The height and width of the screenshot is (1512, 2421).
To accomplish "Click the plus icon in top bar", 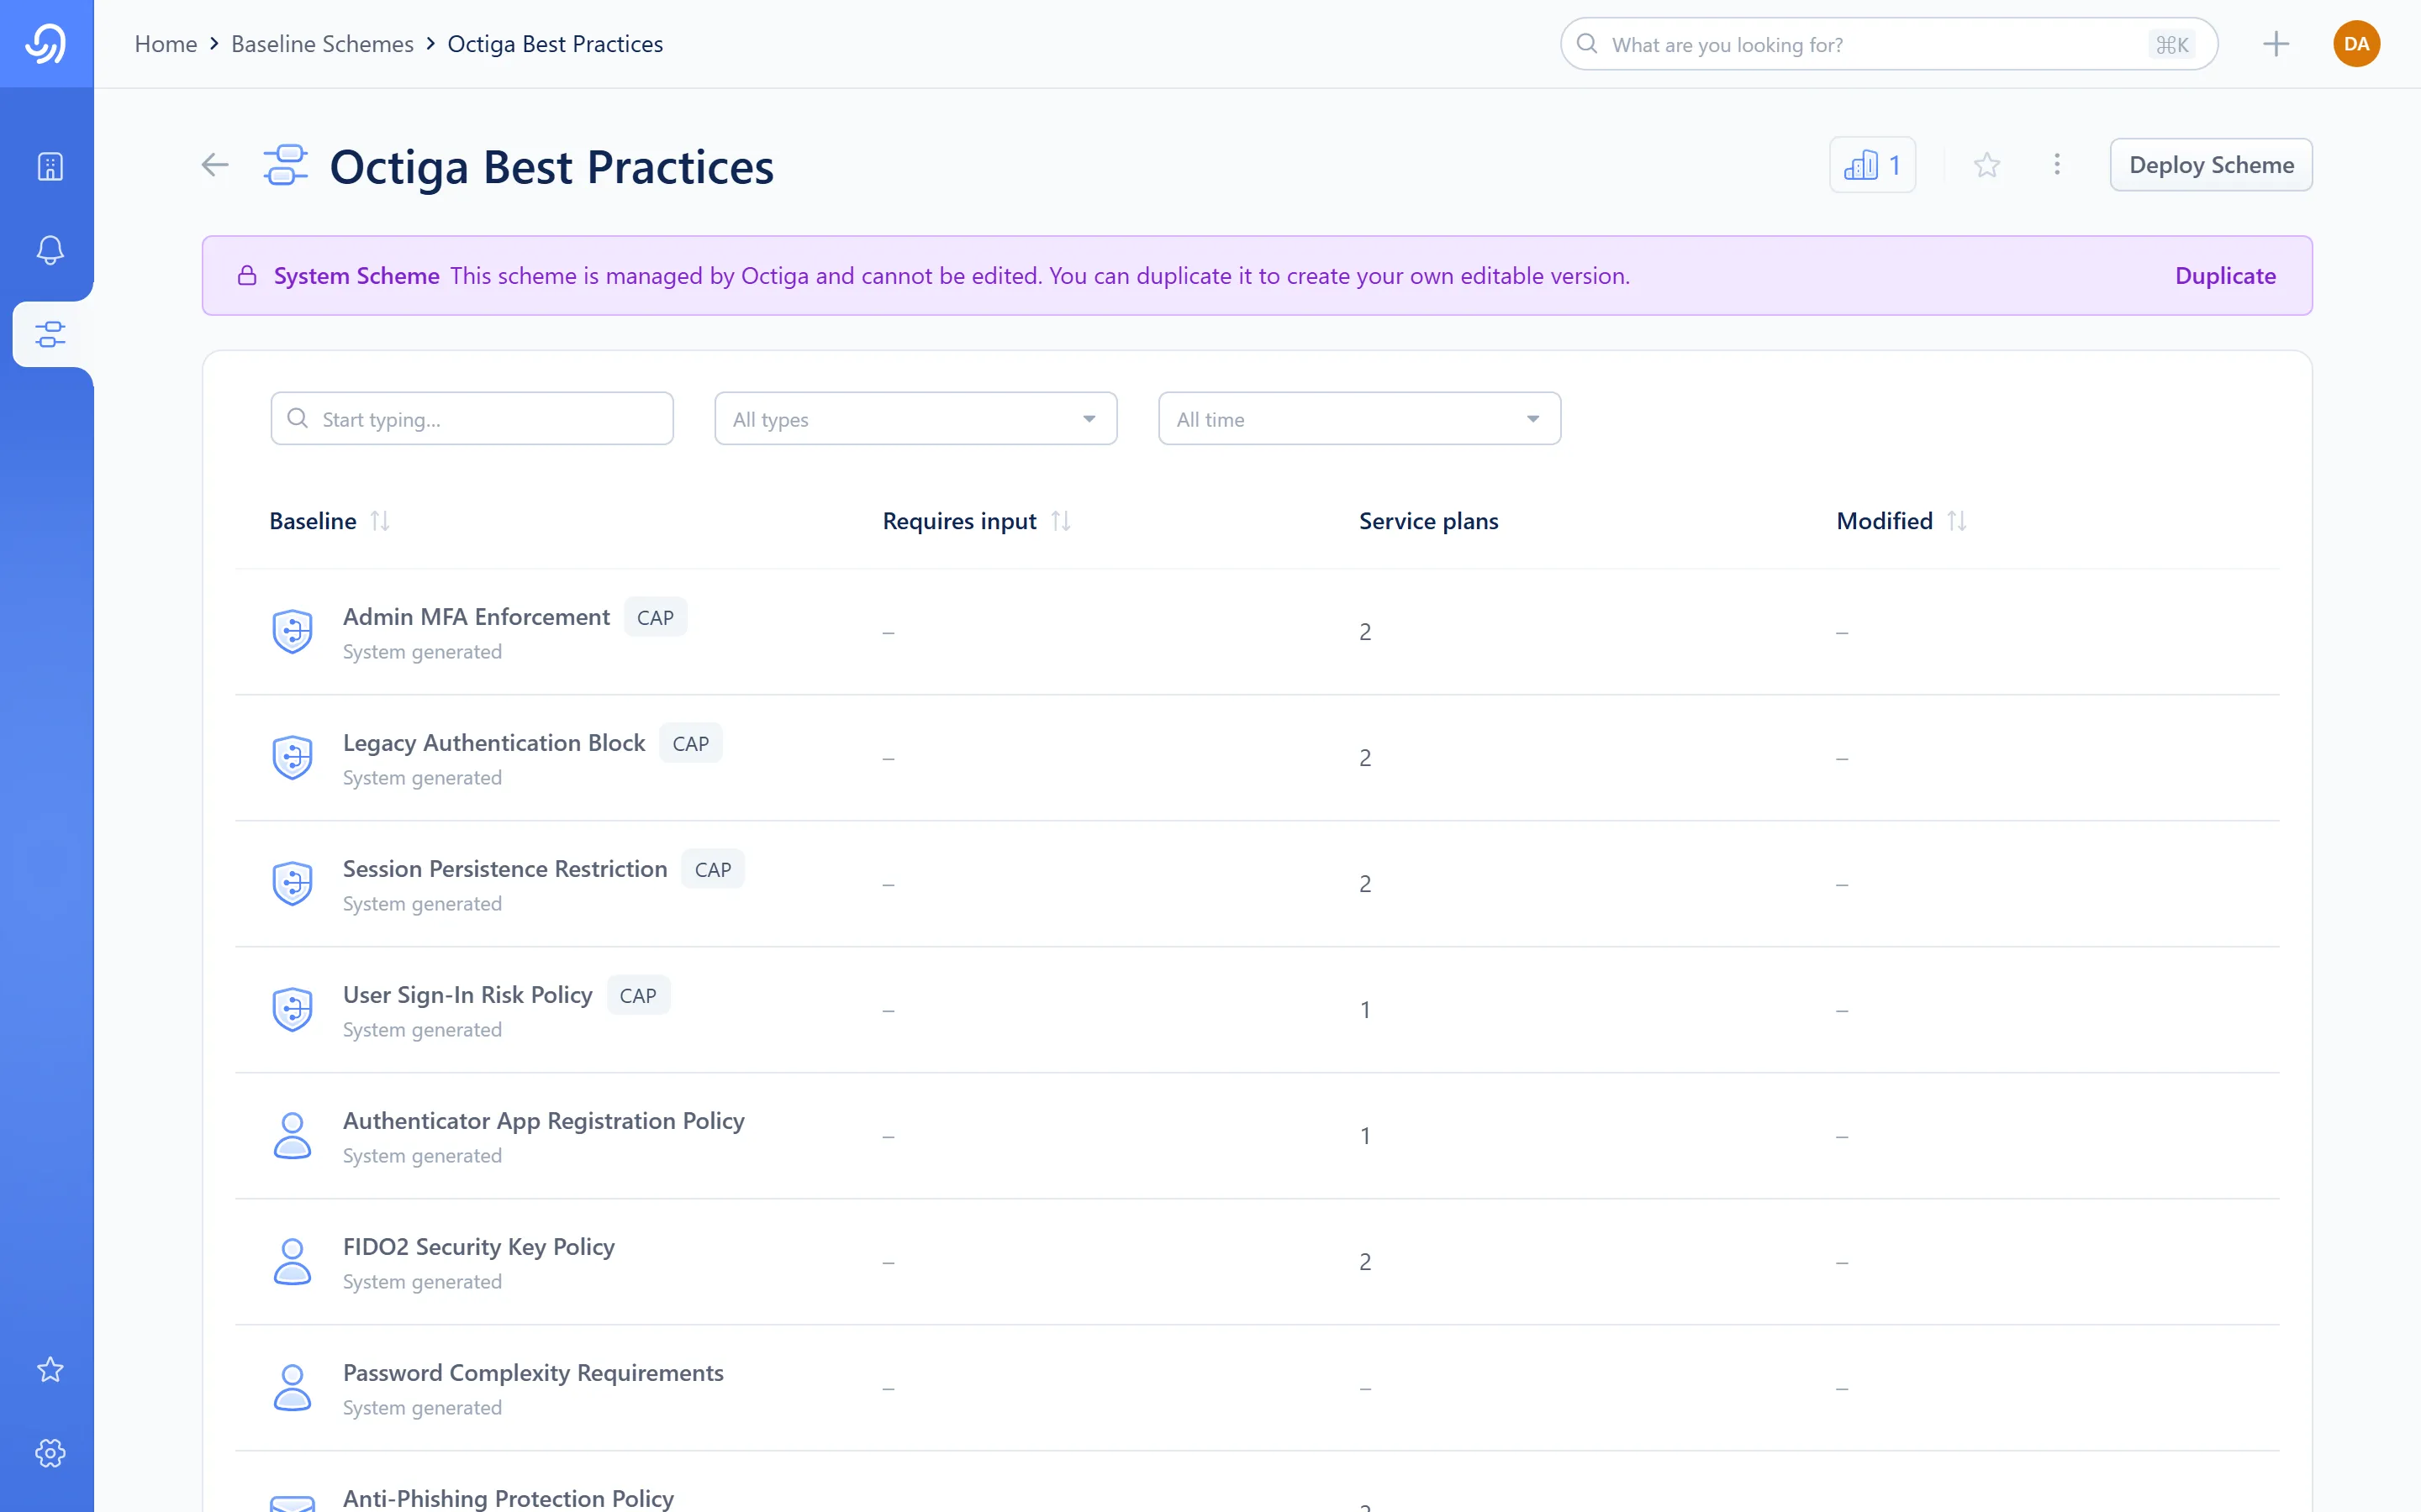I will coord(2275,44).
